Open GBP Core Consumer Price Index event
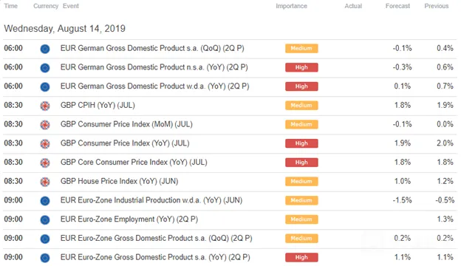Viewport: 461px width, 266px height. pyautogui.click(x=134, y=163)
